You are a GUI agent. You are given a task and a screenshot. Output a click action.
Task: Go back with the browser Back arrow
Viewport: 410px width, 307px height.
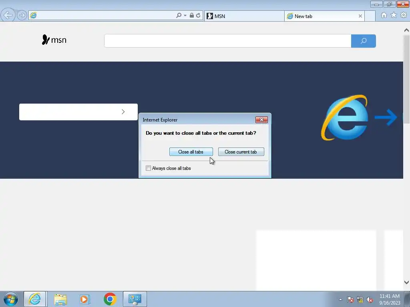coord(8,15)
